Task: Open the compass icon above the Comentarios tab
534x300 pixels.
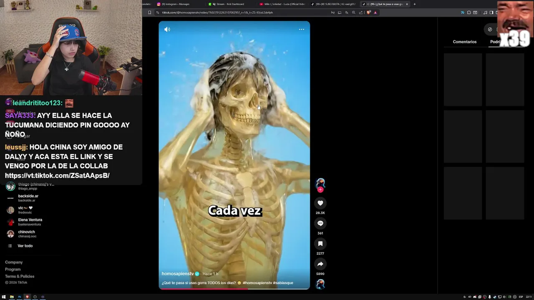Action: tap(490, 29)
